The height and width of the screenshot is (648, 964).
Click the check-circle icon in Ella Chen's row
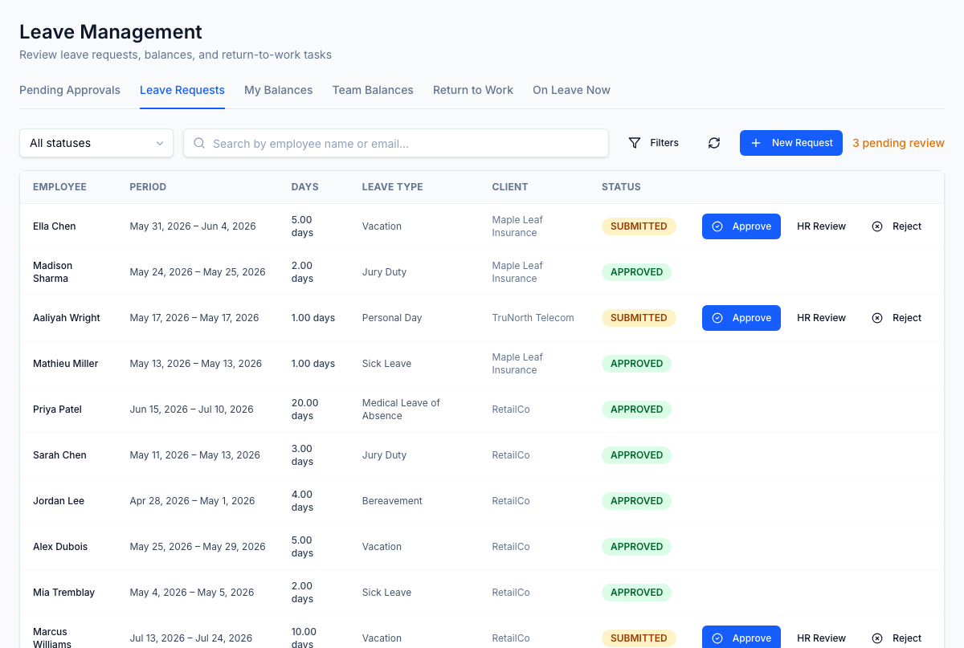click(x=717, y=226)
